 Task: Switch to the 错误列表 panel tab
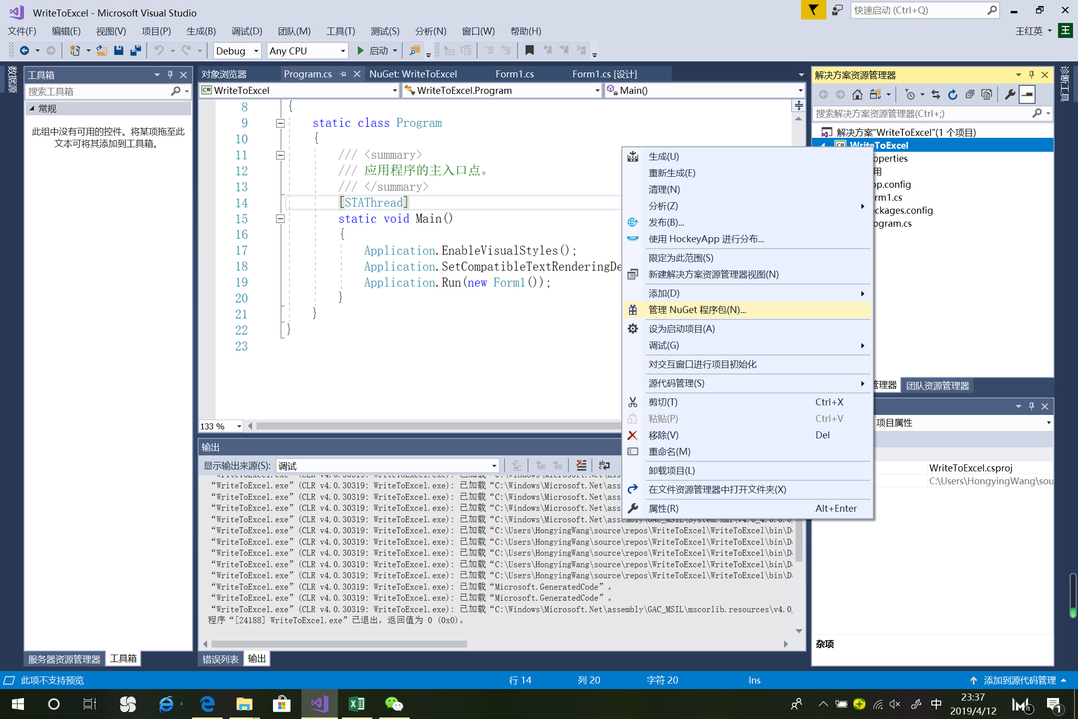pyautogui.click(x=220, y=658)
